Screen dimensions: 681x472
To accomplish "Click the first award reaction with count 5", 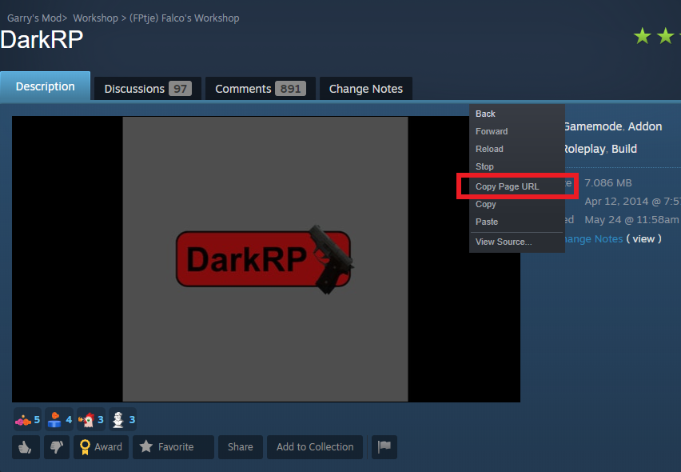I will pyautogui.click(x=27, y=419).
